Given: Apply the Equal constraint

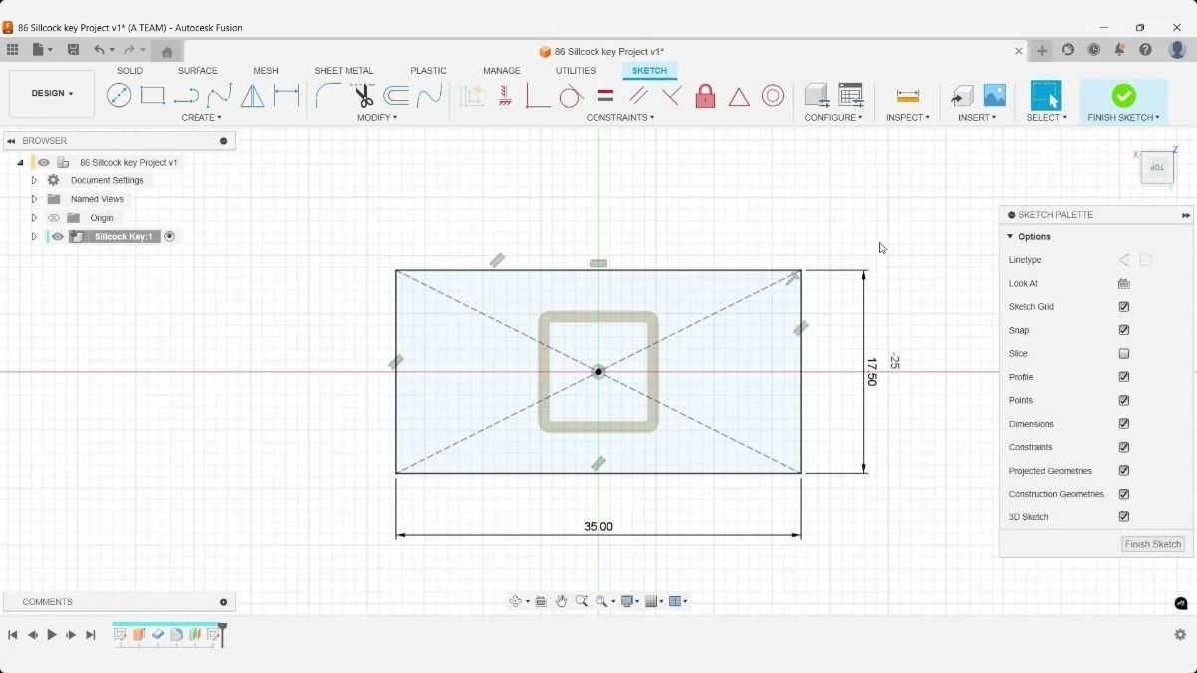Looking at the screenshot, I should 604,96.
